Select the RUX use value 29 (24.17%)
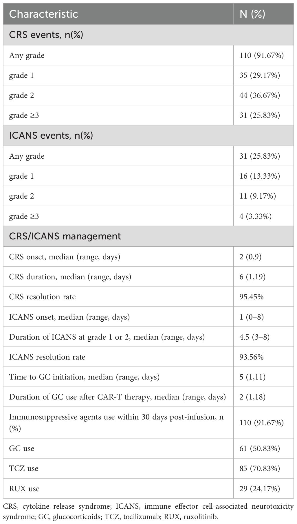This screenshot has width=297, height=524. coord(260,489)
